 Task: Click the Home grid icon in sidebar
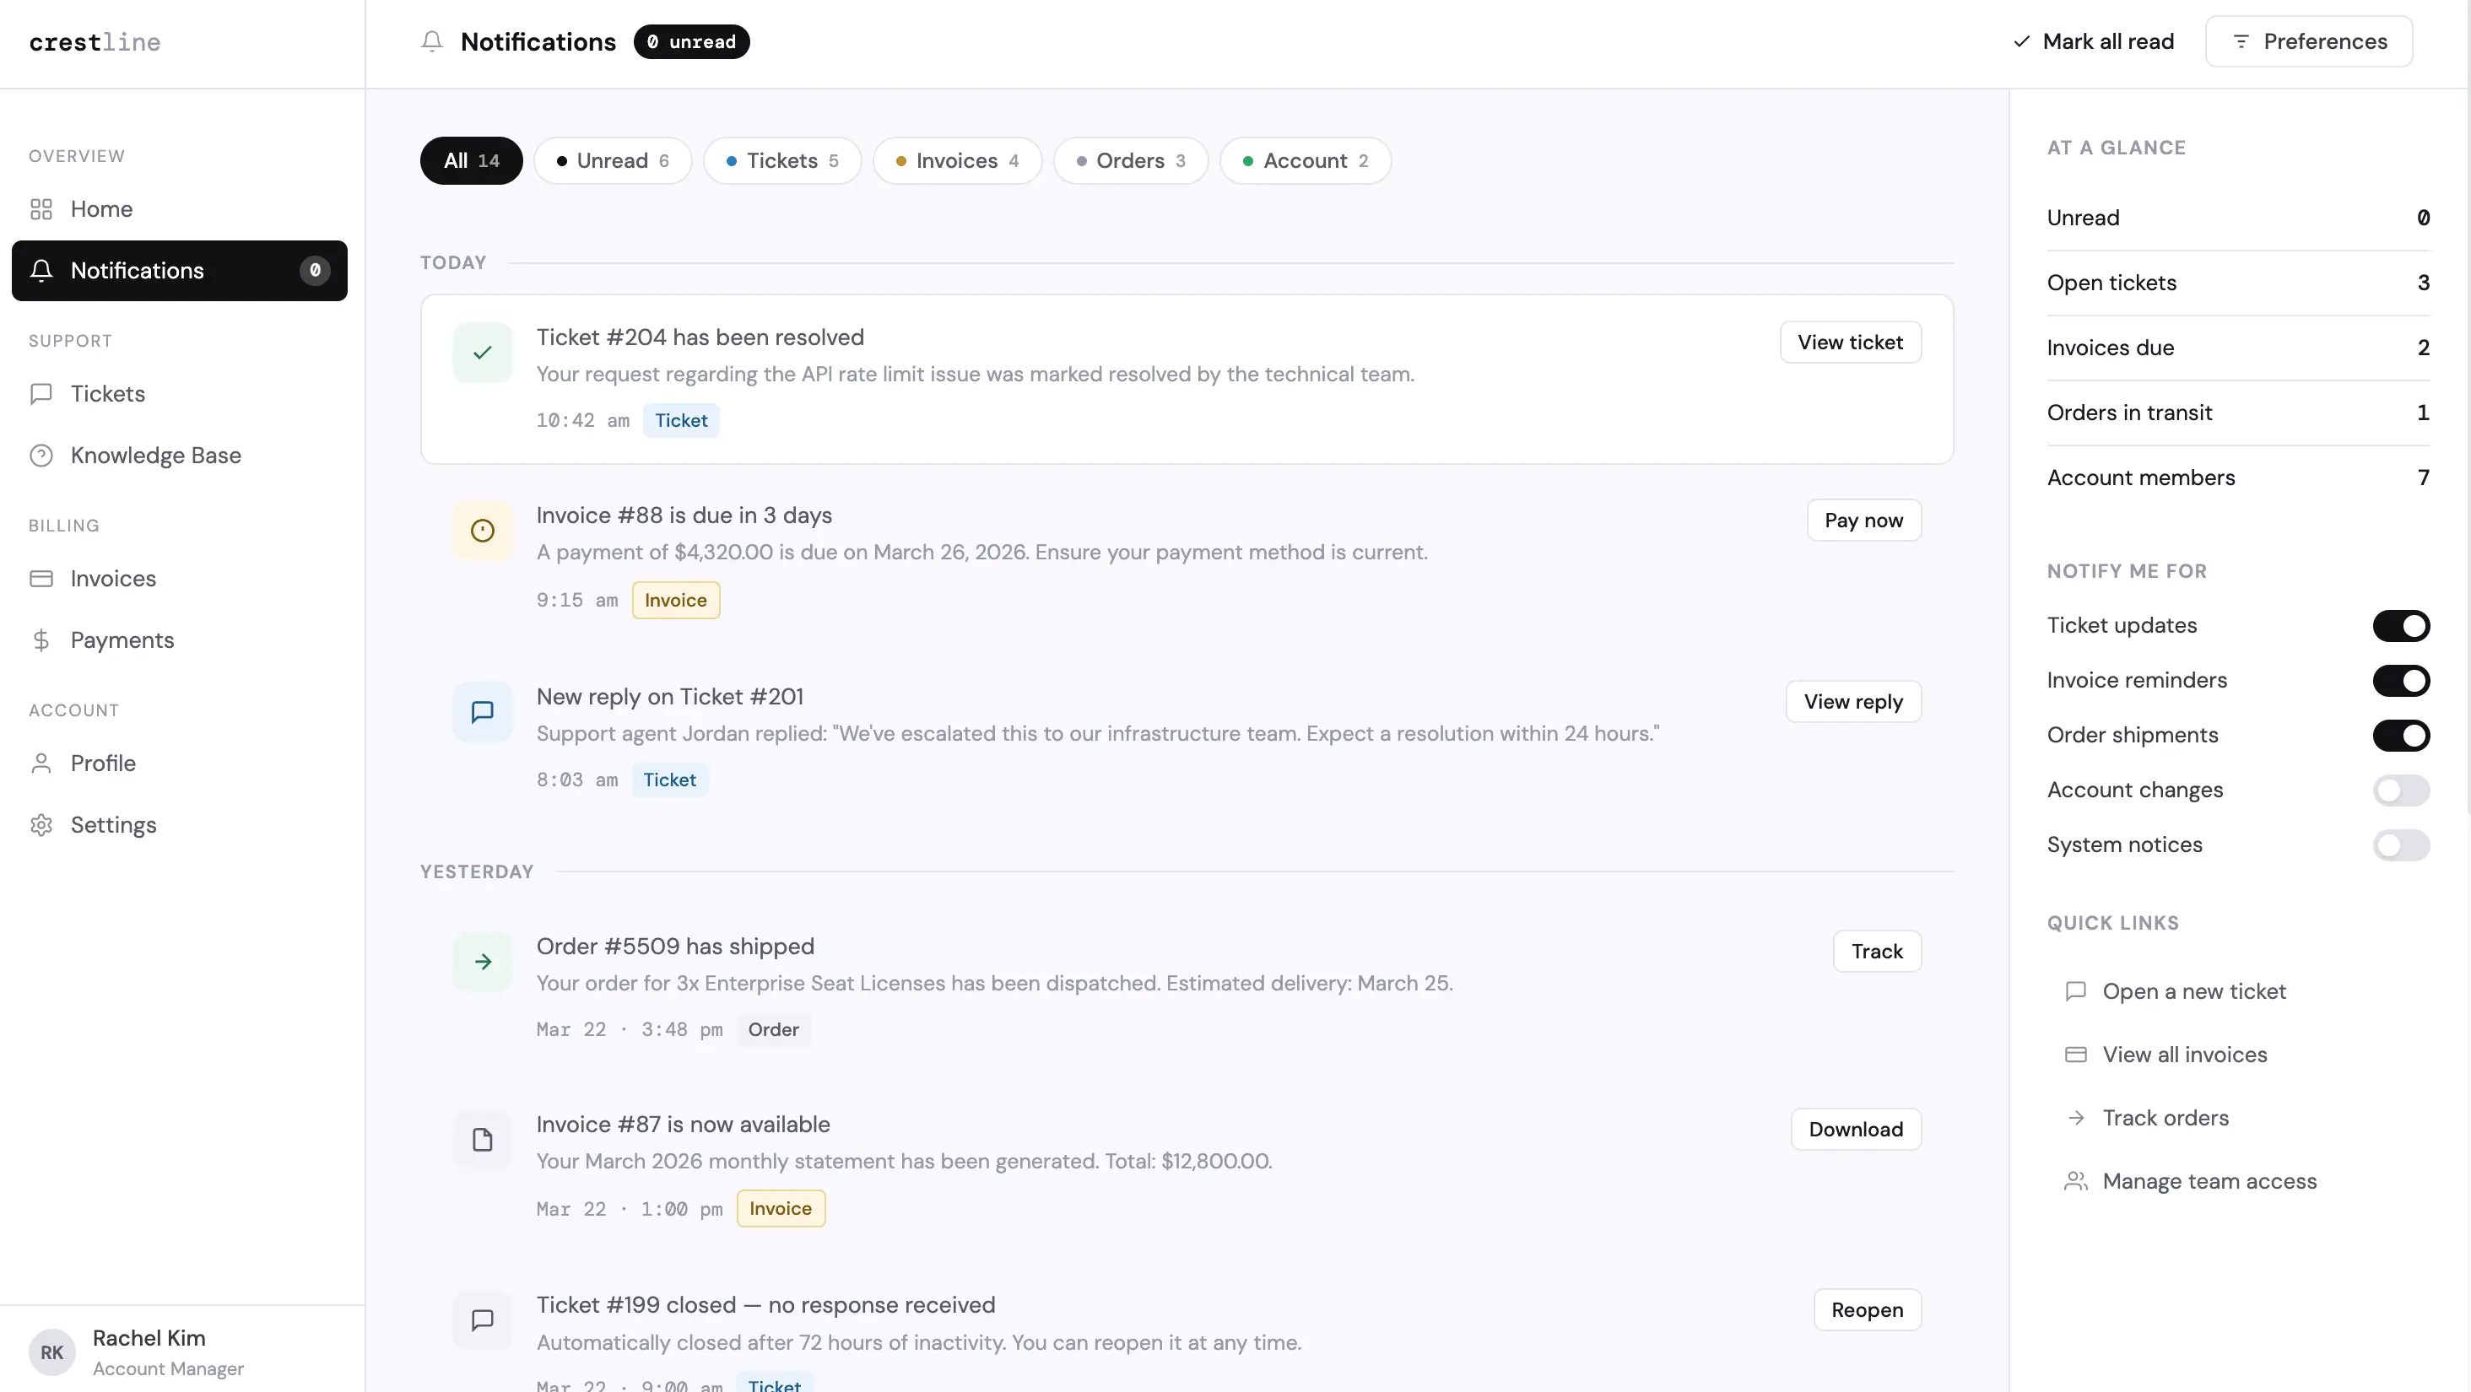[41, 209]
